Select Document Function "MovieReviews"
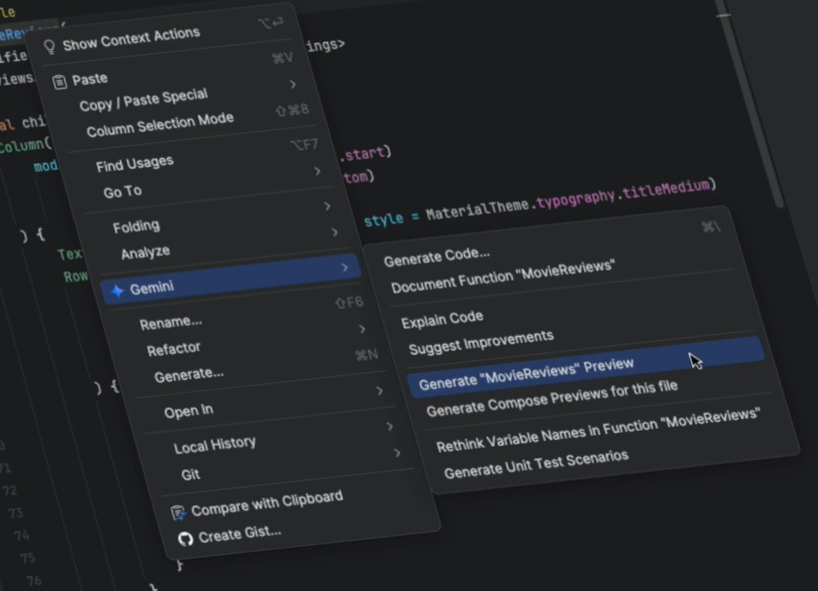Image resolution: width=818 pixels, height=591 pixels. tap(503, 276)
